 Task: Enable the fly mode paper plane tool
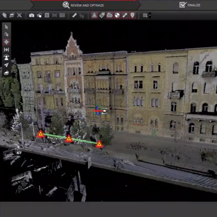tap(6, 65)
